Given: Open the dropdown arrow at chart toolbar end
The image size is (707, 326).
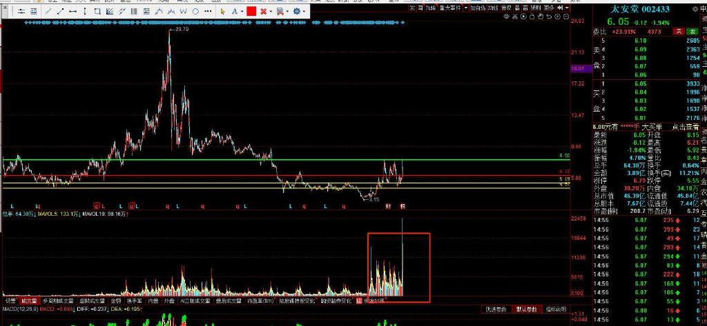Looking at the screenshot, I should [568, 8].
